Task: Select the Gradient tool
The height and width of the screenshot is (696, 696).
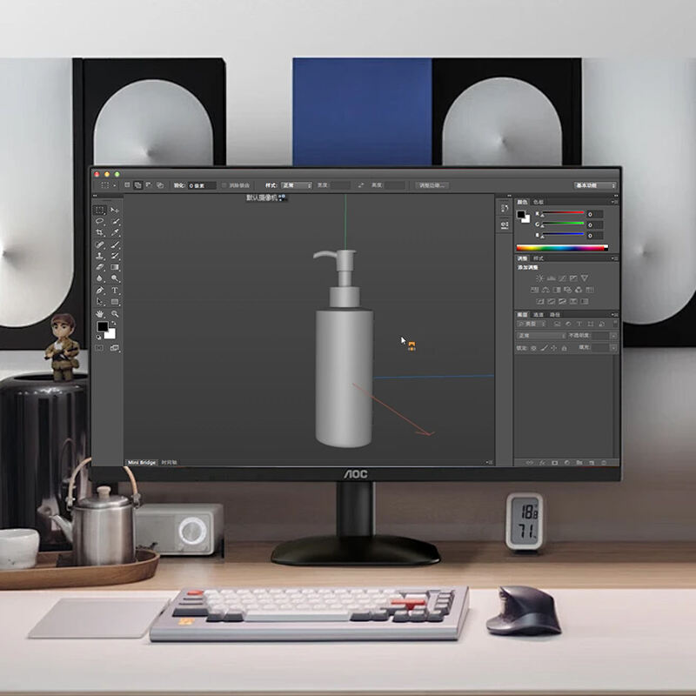Action: click(x=115, y=267)
